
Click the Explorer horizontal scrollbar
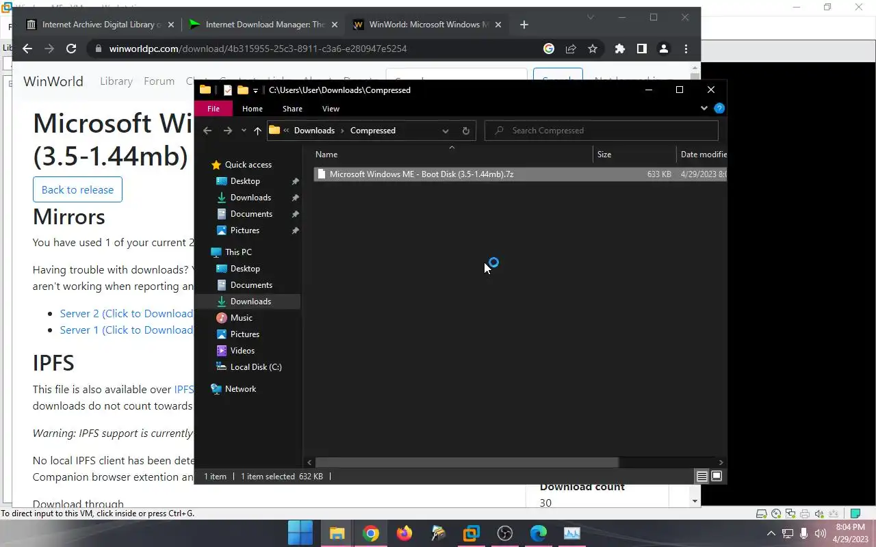467,463
